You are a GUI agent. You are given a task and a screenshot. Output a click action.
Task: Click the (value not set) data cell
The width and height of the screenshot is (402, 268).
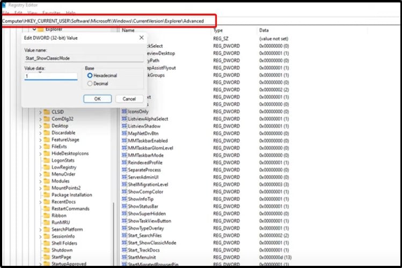[274, 39]
